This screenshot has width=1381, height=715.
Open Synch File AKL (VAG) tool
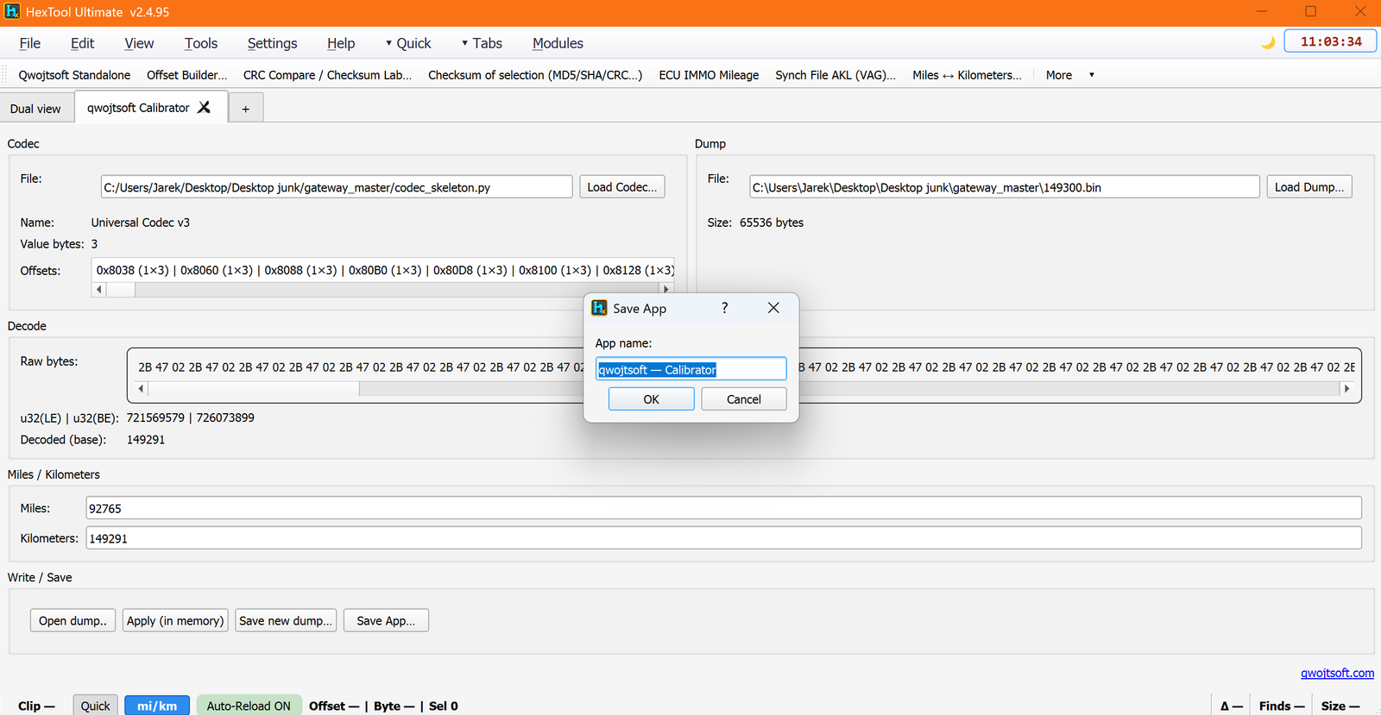(836, 75)
